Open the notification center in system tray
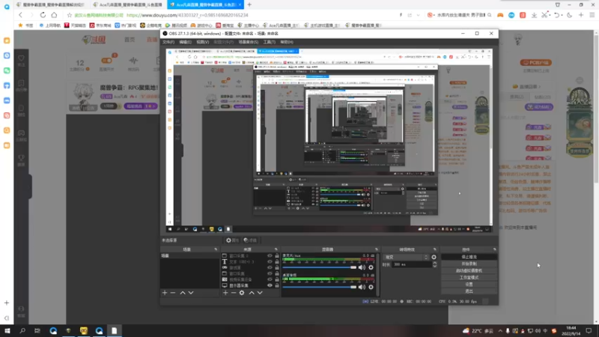This screenshot has height=337, width=599. 589,331
